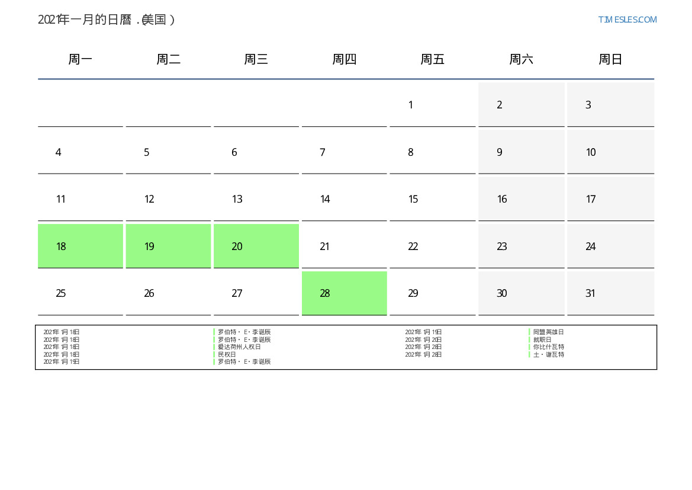Click the 土・谢瓦特 holiday entry

[548, 354]
